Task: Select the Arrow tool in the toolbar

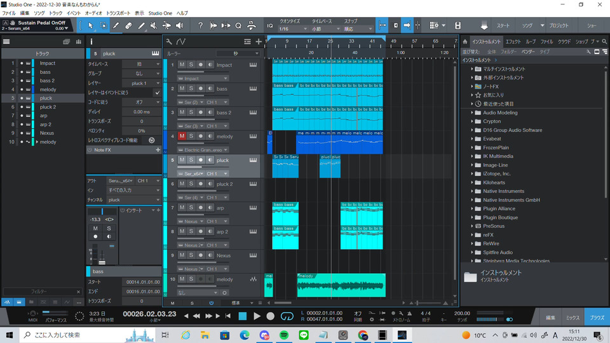Action: [90, 25]
